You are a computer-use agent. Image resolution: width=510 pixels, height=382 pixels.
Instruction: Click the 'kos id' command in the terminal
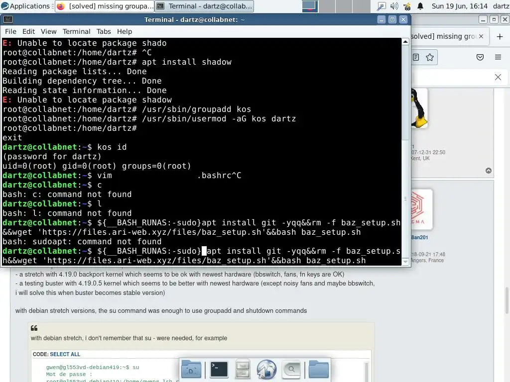coord(112,147)
